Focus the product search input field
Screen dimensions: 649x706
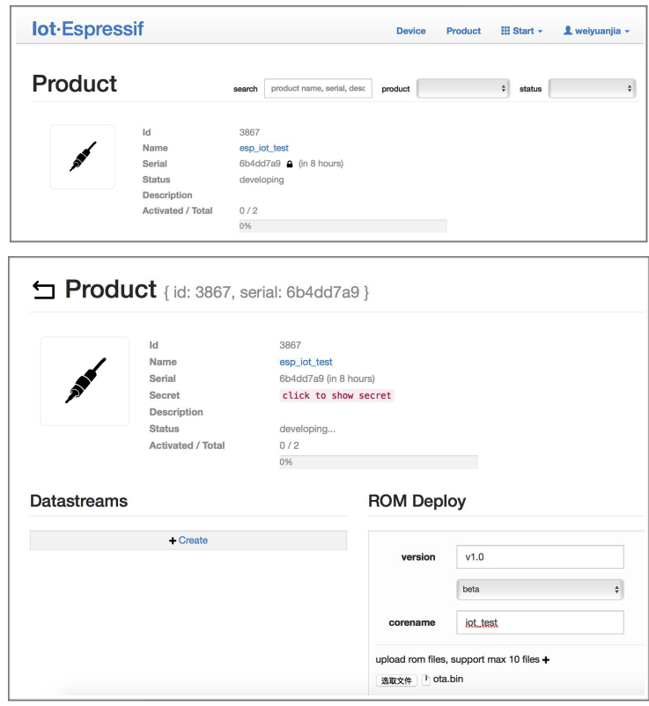pyautogui.click(x=318, y=88)
